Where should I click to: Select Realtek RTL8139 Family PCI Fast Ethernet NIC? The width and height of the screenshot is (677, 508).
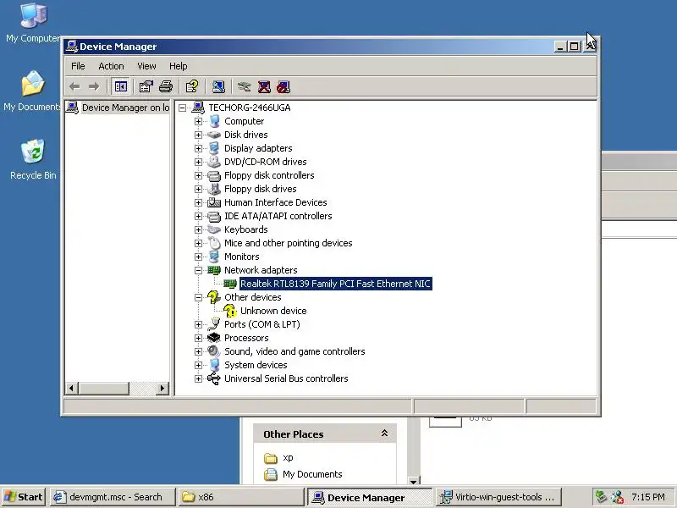(x=335, y=284)
